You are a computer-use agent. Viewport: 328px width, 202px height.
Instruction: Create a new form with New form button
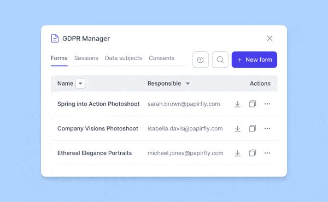254,60
